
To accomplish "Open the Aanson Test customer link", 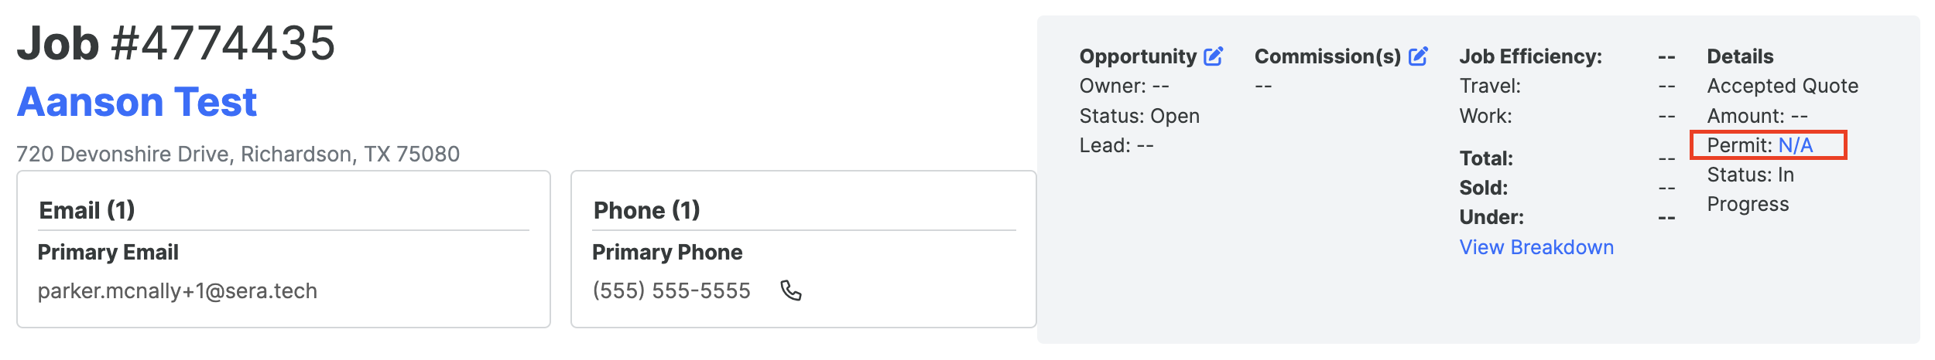I will click(x=137, y=102).
